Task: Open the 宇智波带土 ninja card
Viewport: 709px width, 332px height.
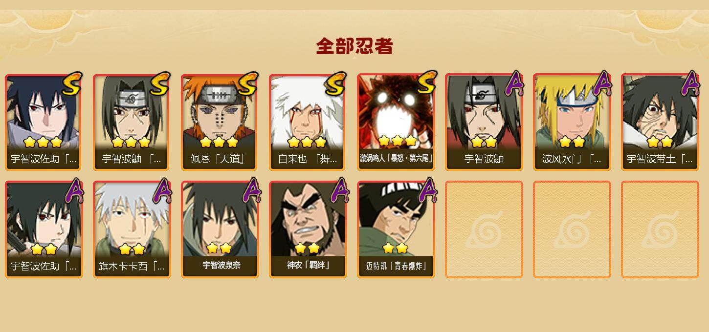Action: coord(660,122)
